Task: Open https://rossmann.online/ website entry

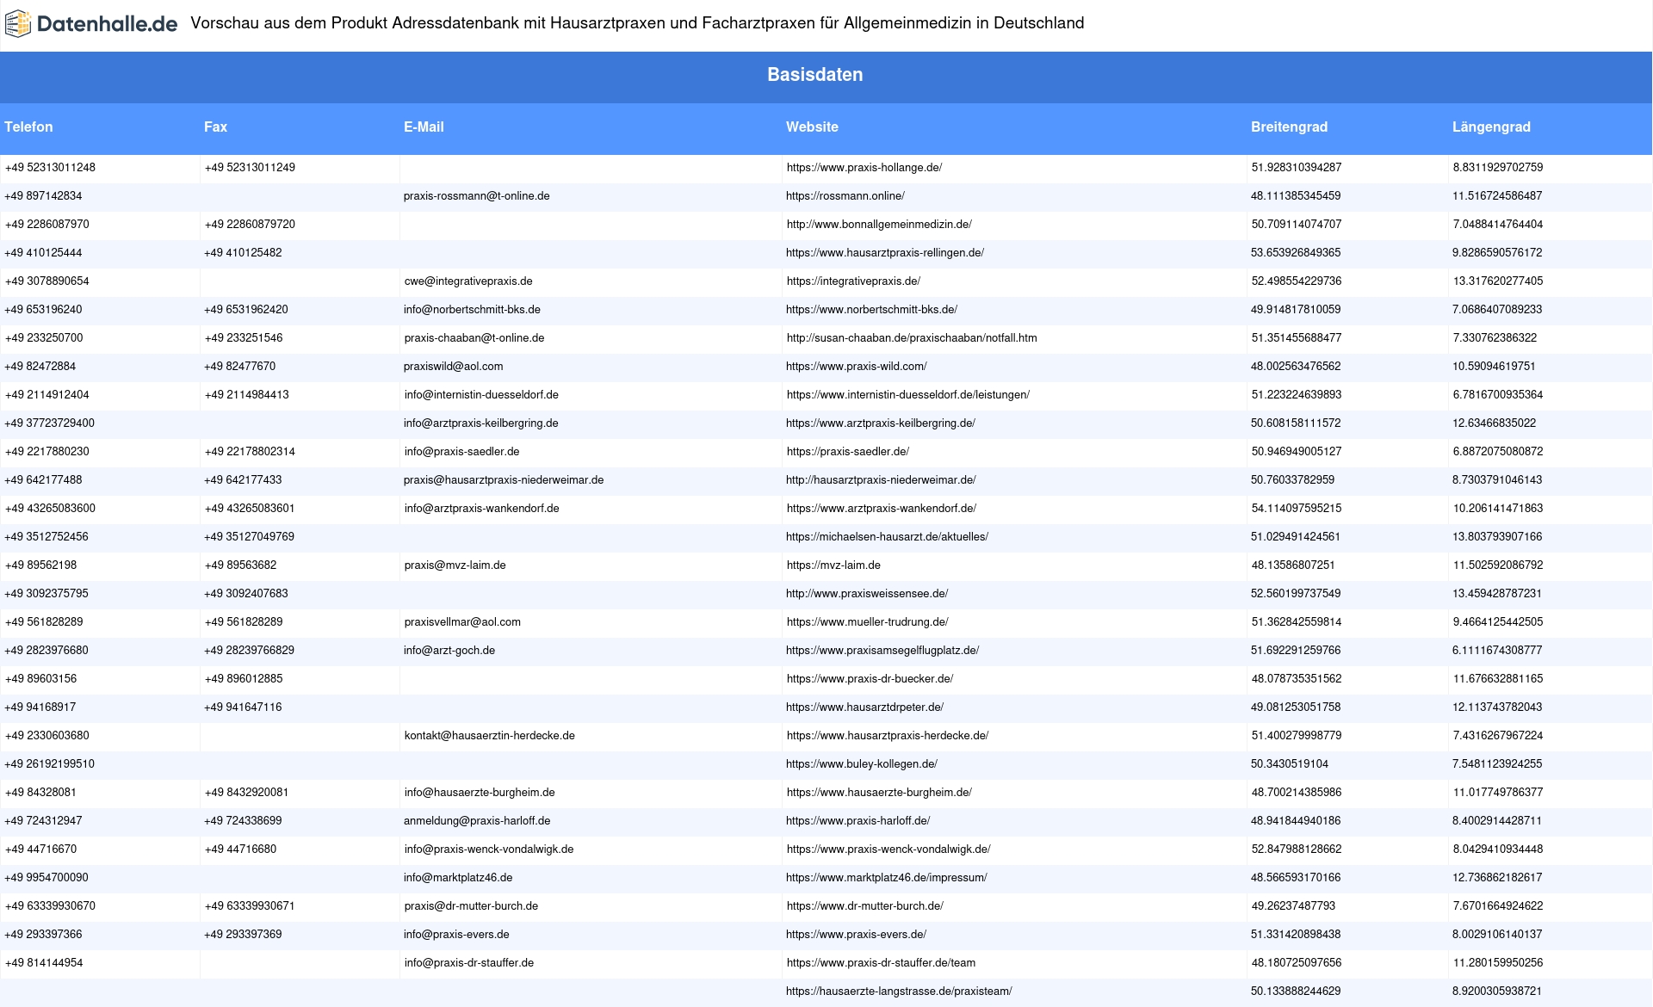Action: click(845, 196)
